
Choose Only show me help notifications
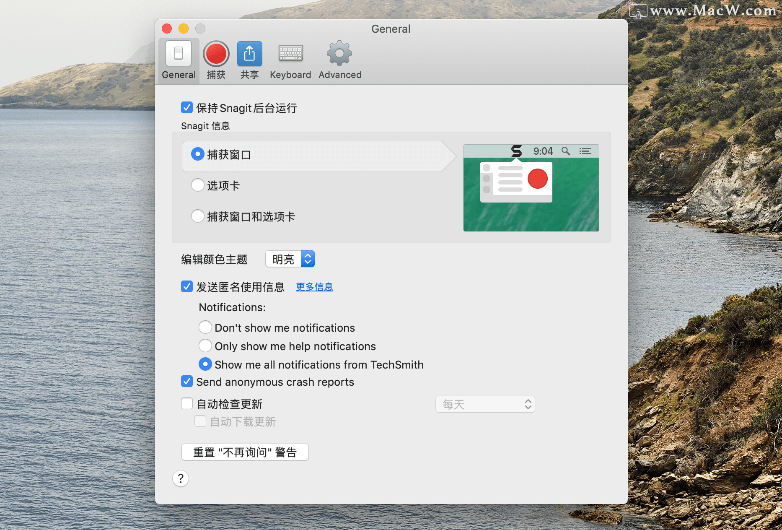pyautogui.click(x=205, y=346)
